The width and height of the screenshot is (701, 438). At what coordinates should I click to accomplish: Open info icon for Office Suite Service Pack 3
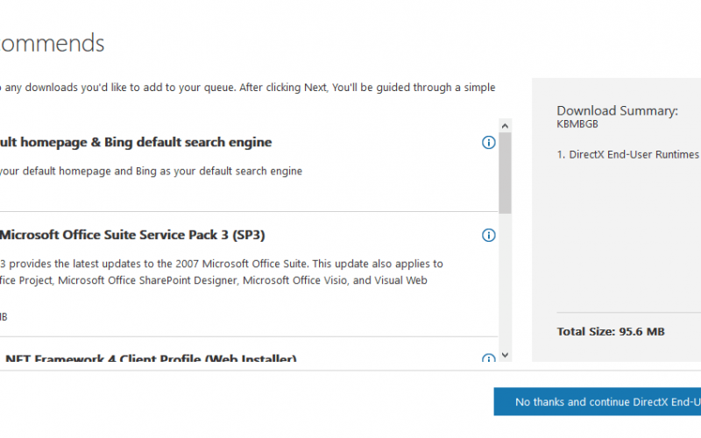point(488,235)
